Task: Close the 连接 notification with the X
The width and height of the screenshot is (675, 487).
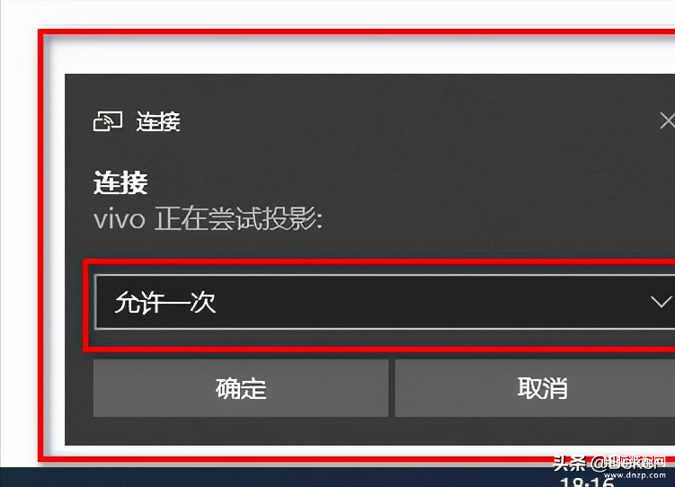Action: coord(667,120)
